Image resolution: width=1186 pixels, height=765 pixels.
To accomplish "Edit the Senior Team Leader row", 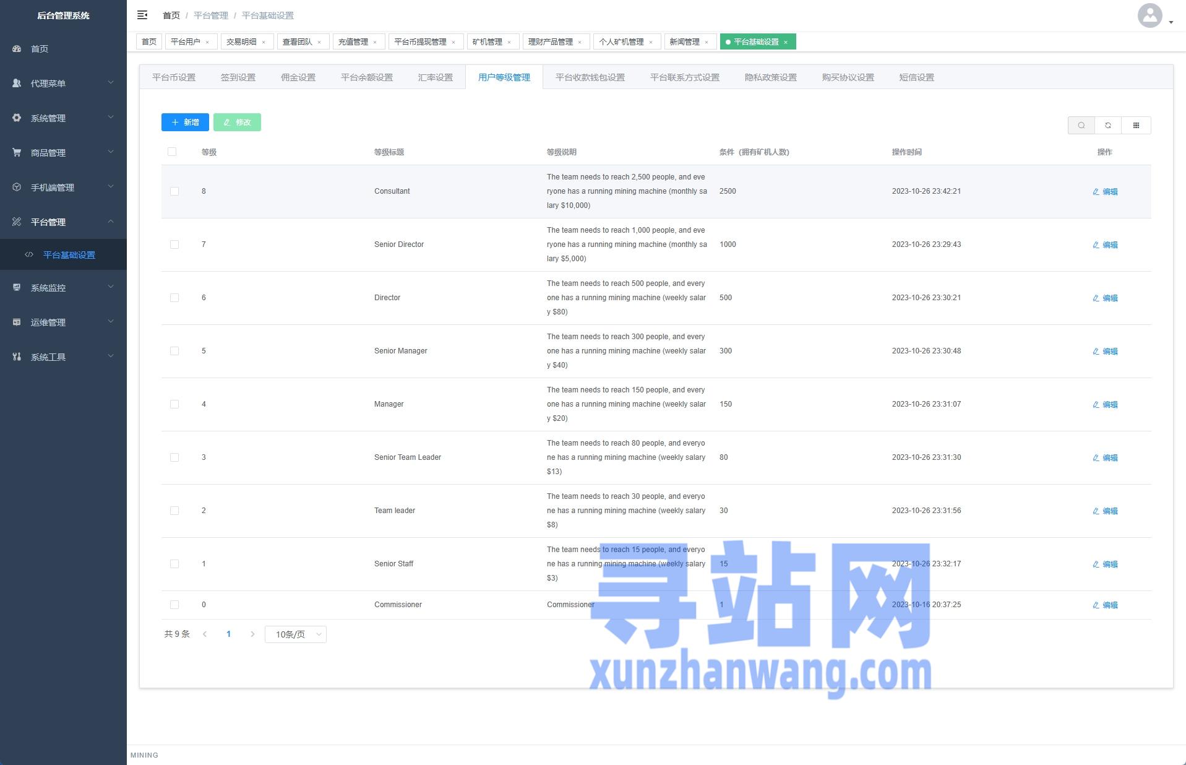I will pyautogui.click(x=1105, y=458).
